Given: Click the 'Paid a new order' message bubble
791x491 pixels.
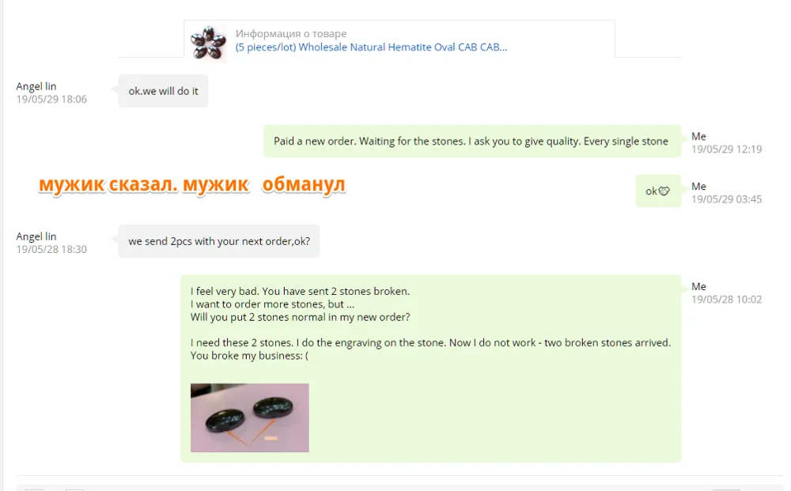Looking at the screenshot, I should pyautogui.click(x=471, y=142).
